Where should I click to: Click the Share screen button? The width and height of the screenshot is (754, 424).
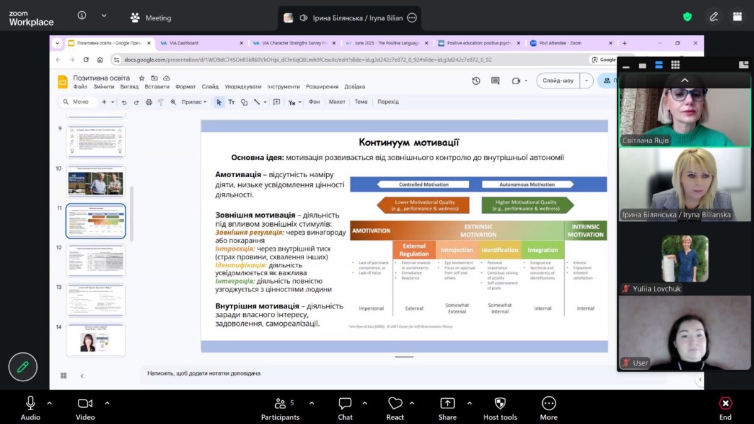447,408
